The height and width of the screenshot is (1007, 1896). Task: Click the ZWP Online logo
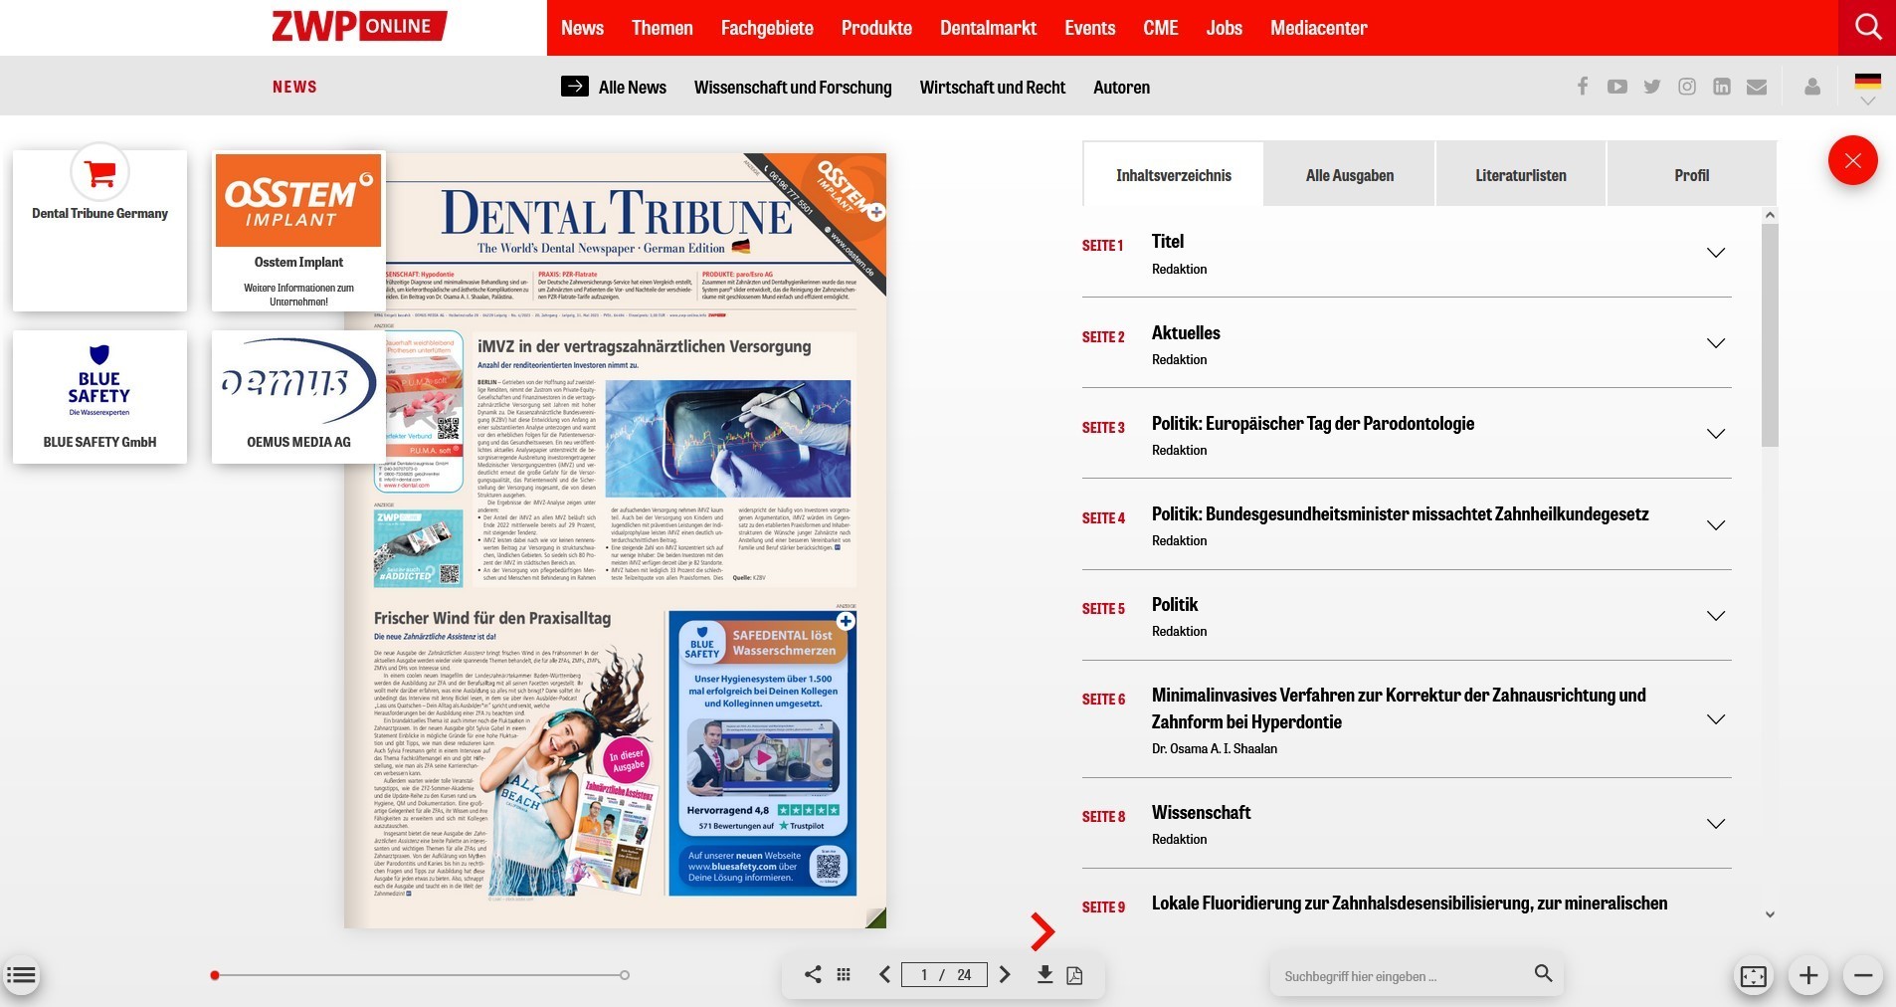point(359,26)
